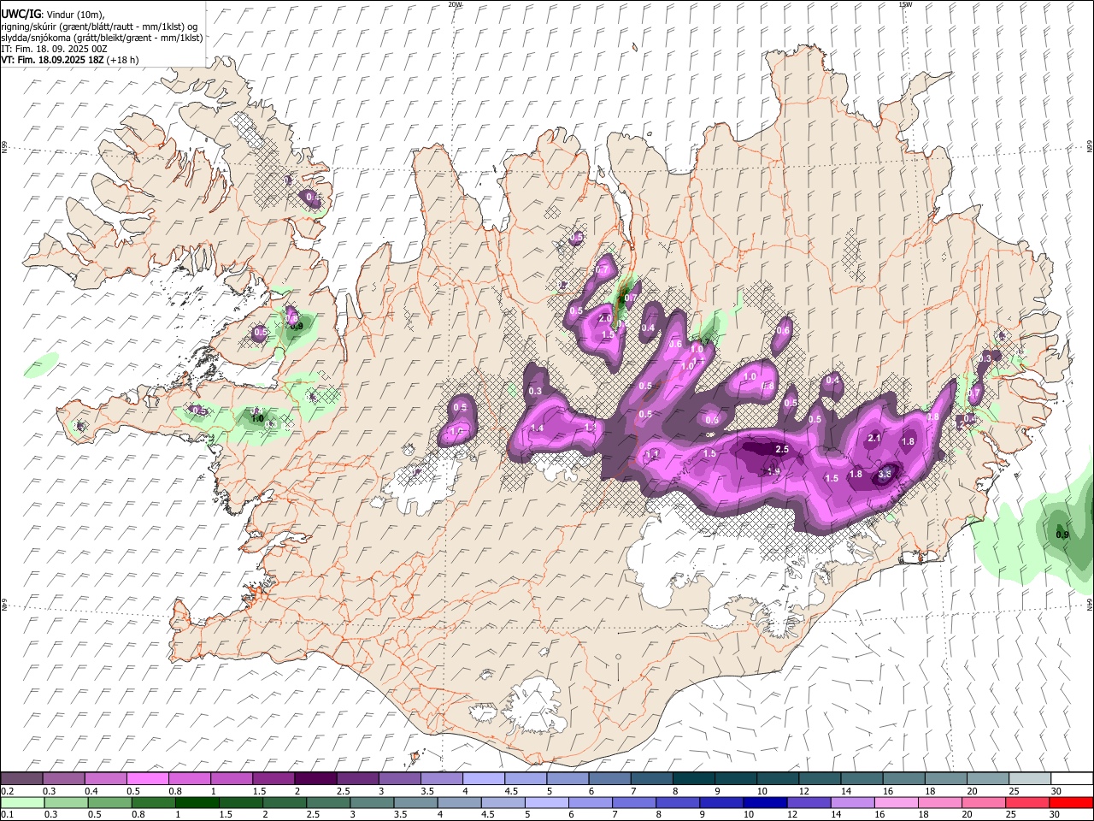Screen dimensions: 1094x821
Task: Pick the darkest purple snow swatch between 2 and 2.5
Action: point(315,778)
